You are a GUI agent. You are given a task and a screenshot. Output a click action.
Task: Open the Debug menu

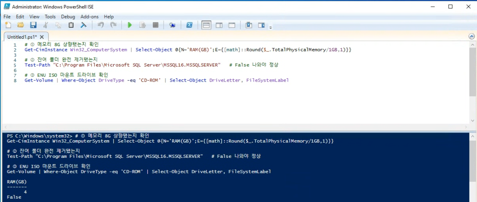(x=68, y=17)
